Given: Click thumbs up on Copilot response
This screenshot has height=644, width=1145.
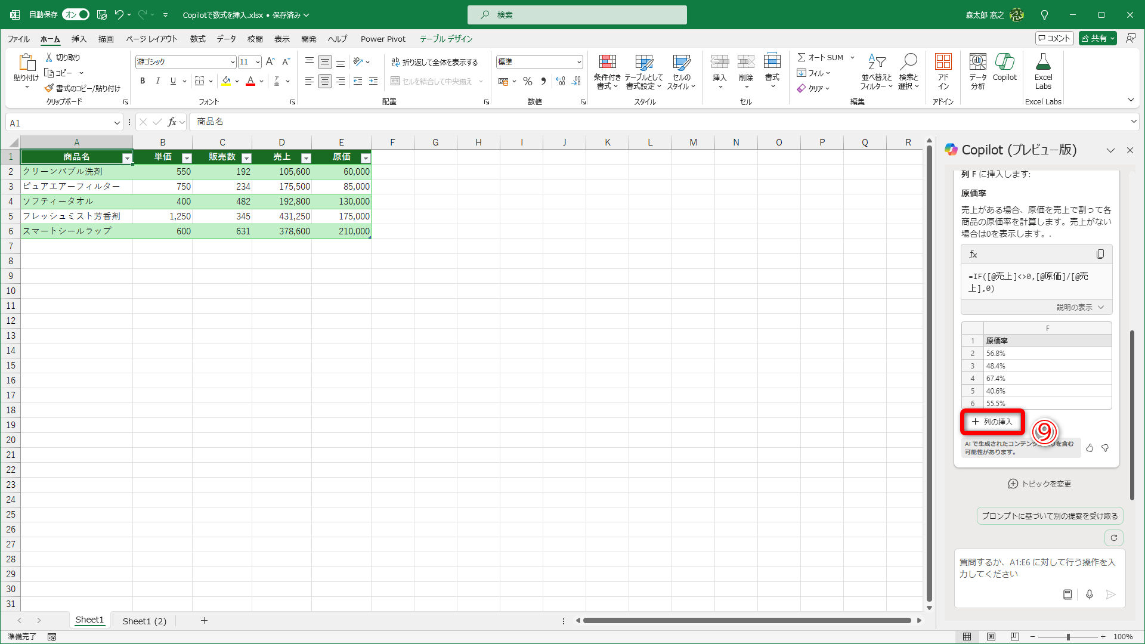Looking at the screenshot, I should pos(1090,448).
